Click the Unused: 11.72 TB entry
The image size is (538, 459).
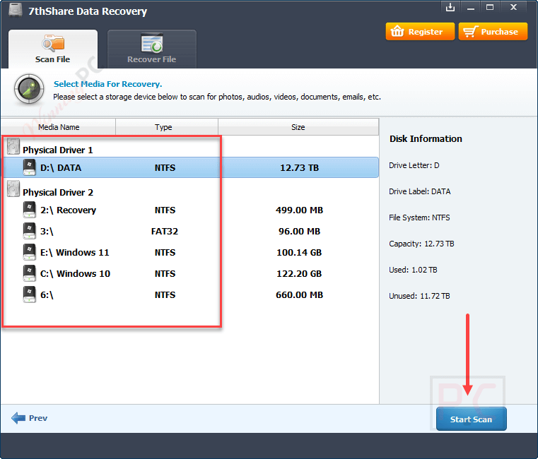click(419, 296)
